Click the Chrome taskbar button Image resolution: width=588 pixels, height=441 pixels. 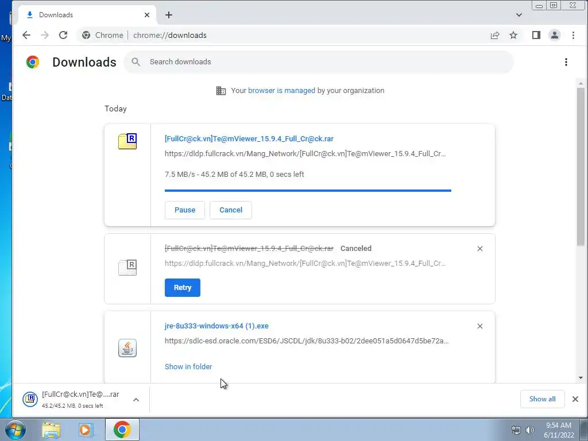pos(122,430)
